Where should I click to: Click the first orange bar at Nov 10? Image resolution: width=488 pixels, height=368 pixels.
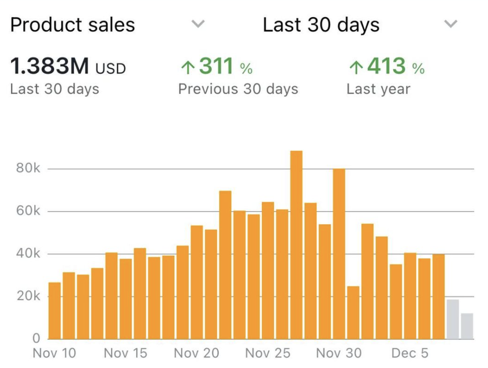54,311
